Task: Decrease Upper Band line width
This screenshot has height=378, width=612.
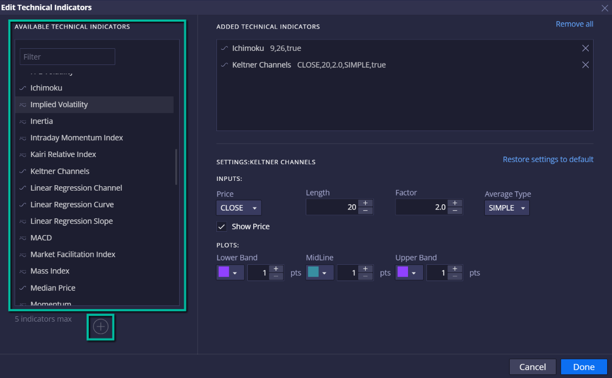Action: [x=455, y=277]
